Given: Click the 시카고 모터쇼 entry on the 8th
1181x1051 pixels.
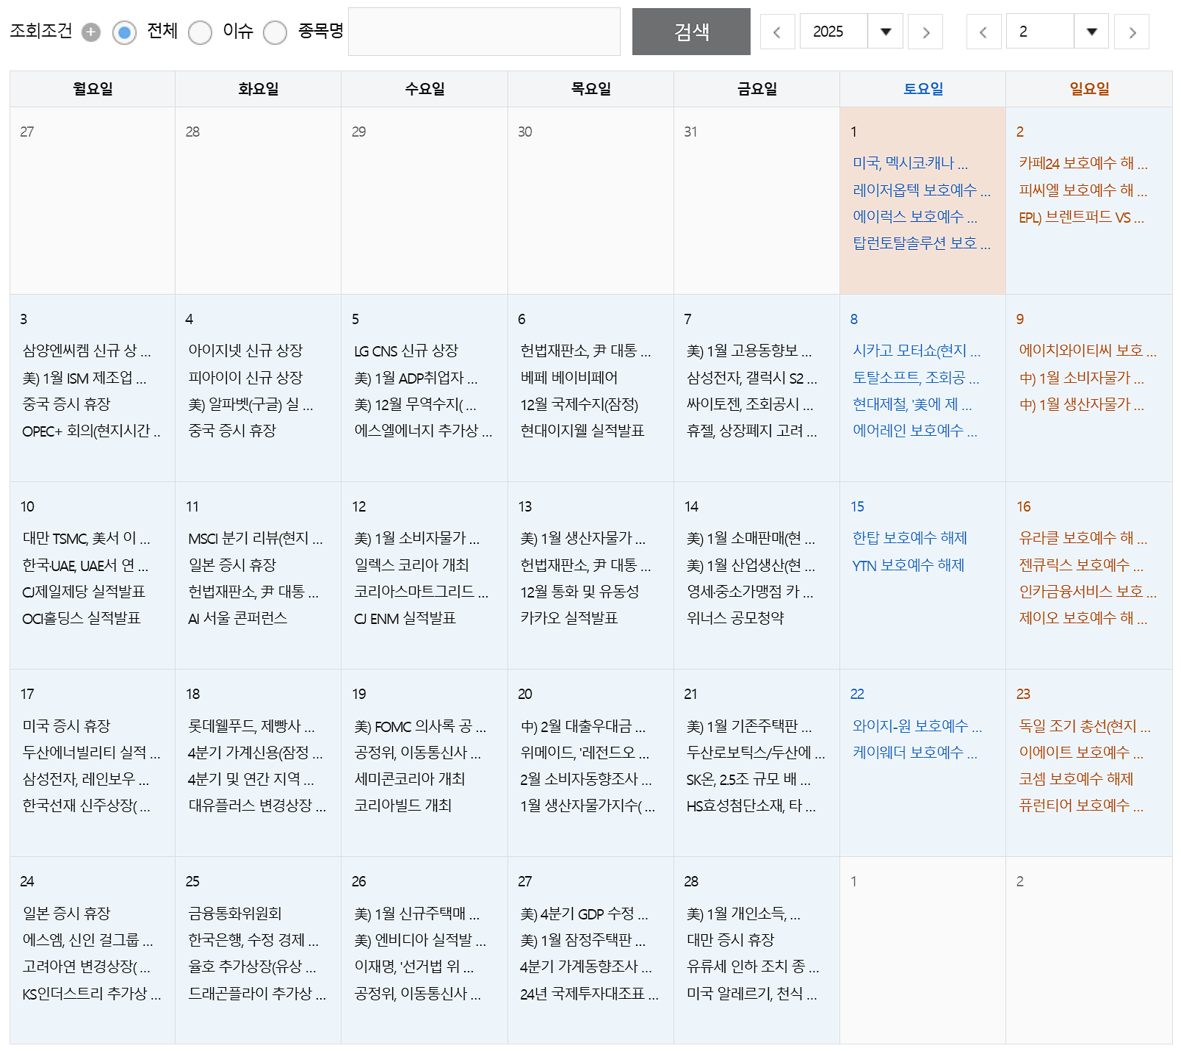Looking at the screenshot, I should click(914, 351).
